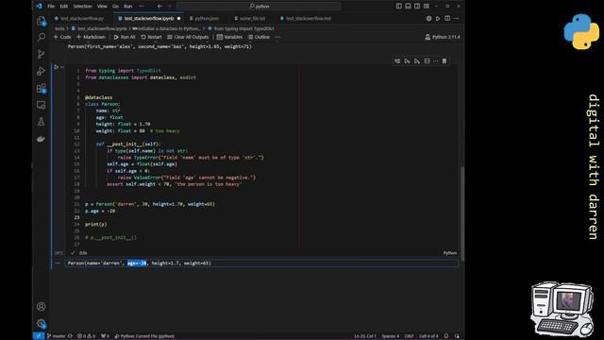Select Python: Current File debug configuration
The width and height of the screenshot is (604, 340).
point(144,336)
